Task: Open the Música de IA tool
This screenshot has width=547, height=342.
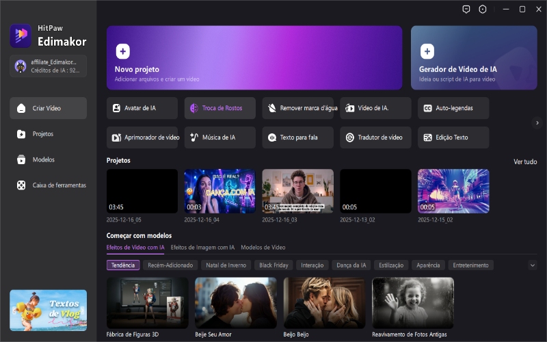Action: coord(219,137)
